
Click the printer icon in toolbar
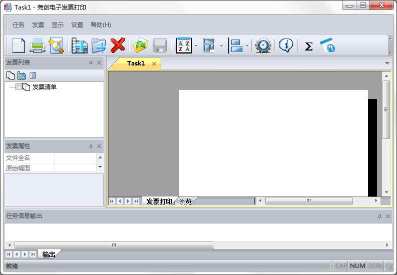pyautogui.click(x=38, y=46)
